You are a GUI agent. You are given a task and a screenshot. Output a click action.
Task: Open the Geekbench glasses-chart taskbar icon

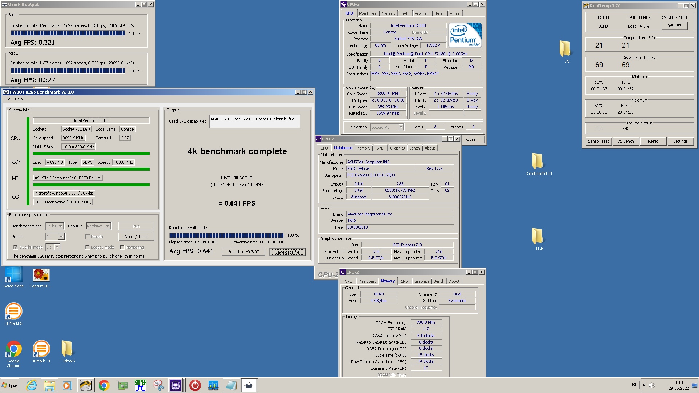click(213, 385)
